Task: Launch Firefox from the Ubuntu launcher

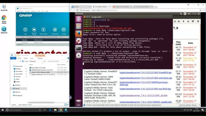Action: click(79, 34)
